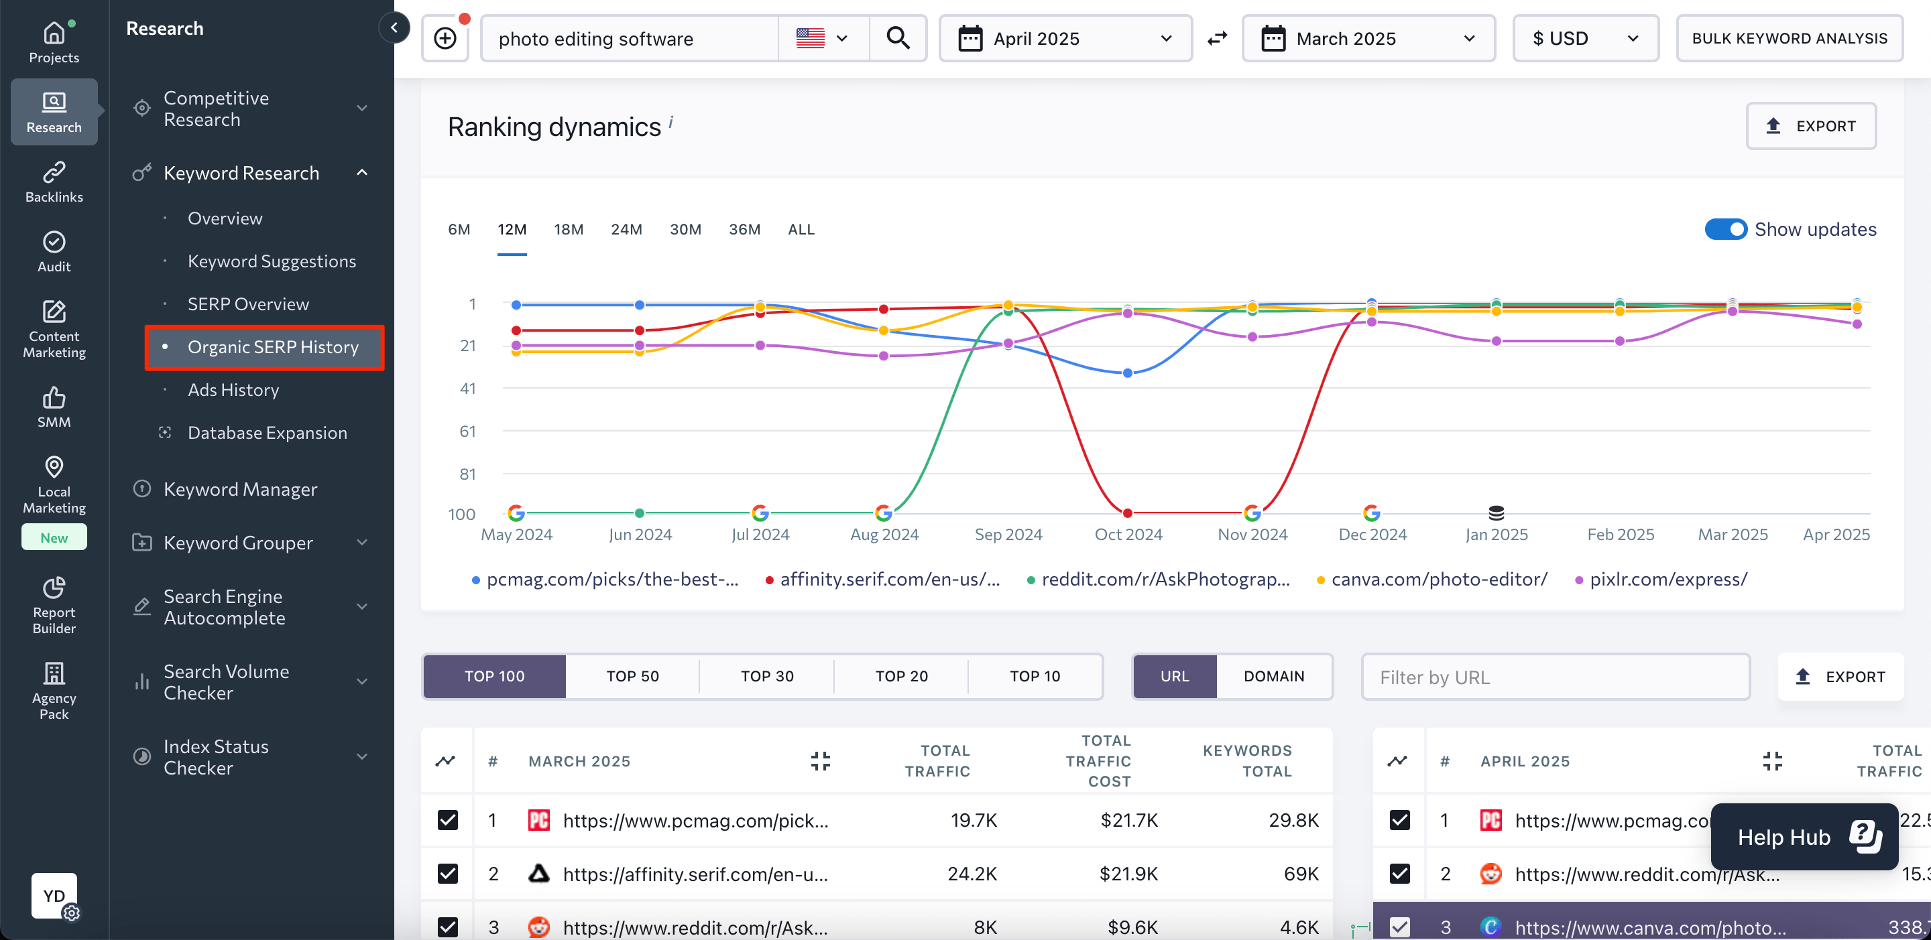Uncheck April row 1 pcmag checkbox
Image resolution: width=1931 pixels, height=940 pixels.
point(1399,820)
